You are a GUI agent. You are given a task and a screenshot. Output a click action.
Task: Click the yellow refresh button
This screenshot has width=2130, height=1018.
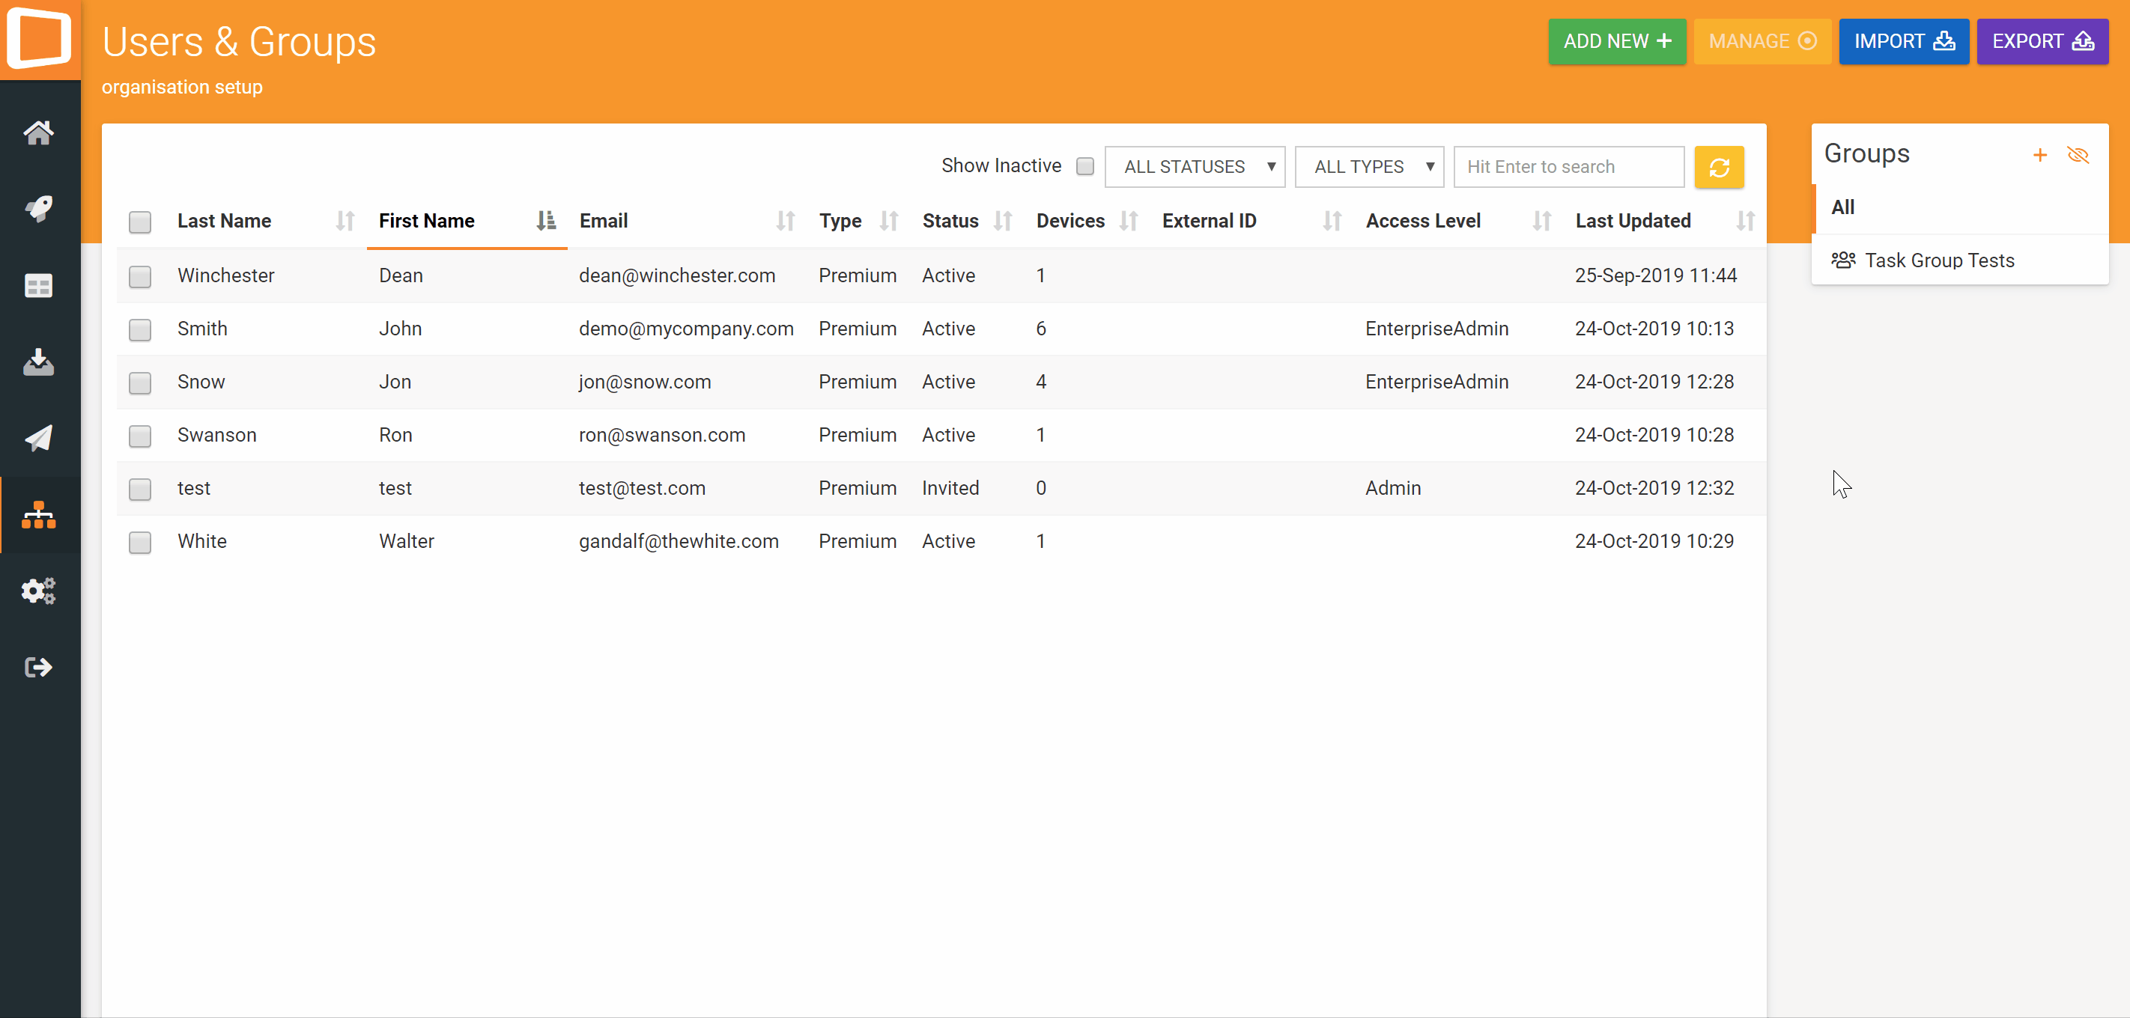[1718, 168]
